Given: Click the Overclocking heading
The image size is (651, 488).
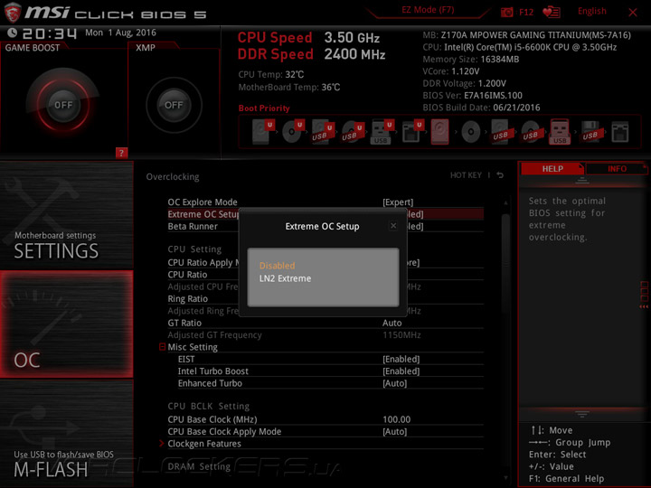Looking at the screenshot, I should [x=173, y=177].
